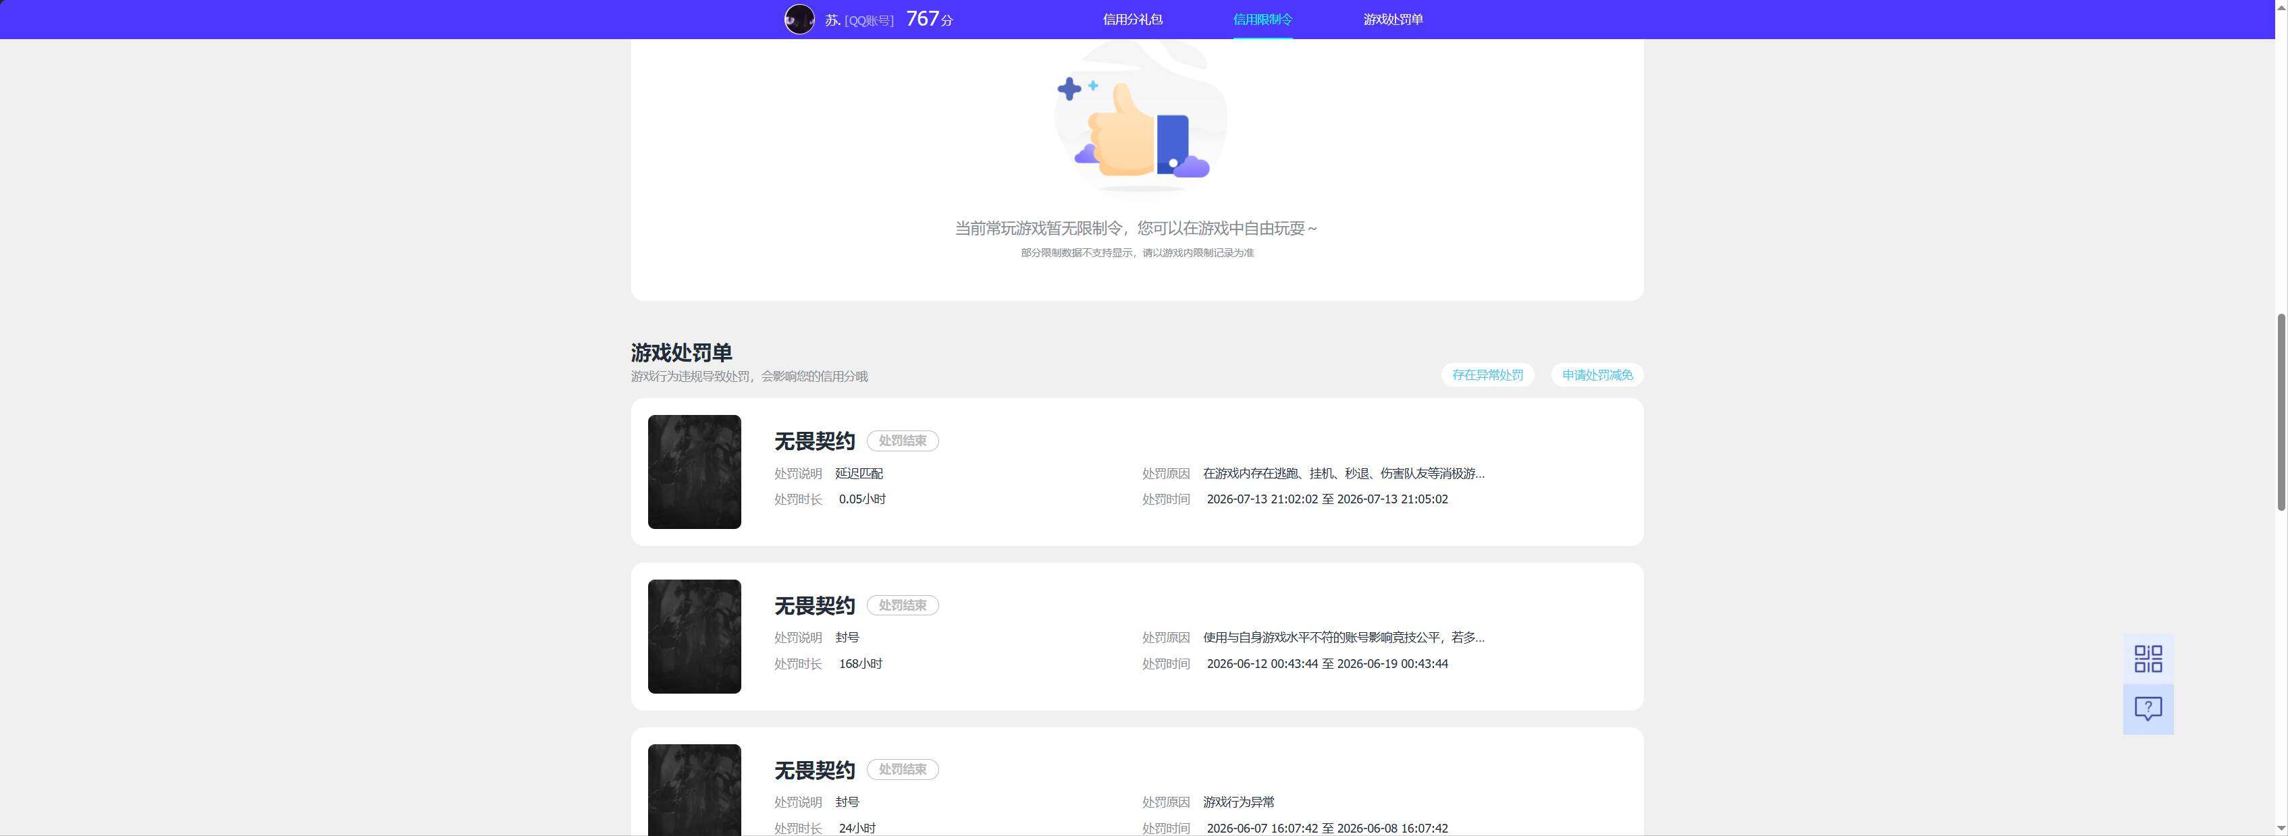Image resolution: width=2288 pixels, height=836 pixels.
Task: Click the 0.05小时 duration value
Action: coord(861,500)
